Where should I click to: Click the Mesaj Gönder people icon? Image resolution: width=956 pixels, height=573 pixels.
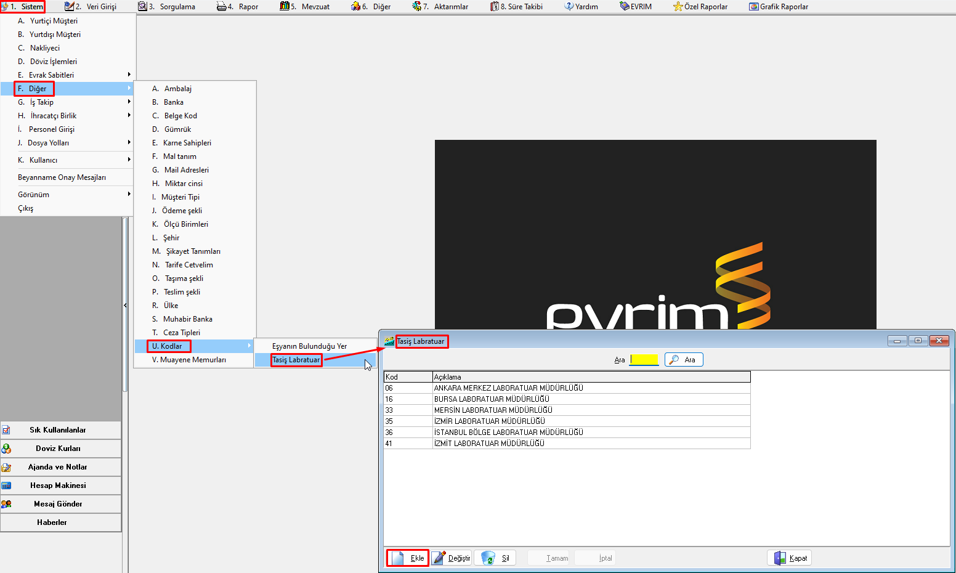click(x=6, y=504)
